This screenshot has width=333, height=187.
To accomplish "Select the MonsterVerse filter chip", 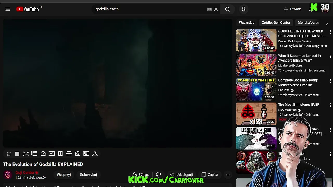I will pyautogui.click(x=308, y=23).
